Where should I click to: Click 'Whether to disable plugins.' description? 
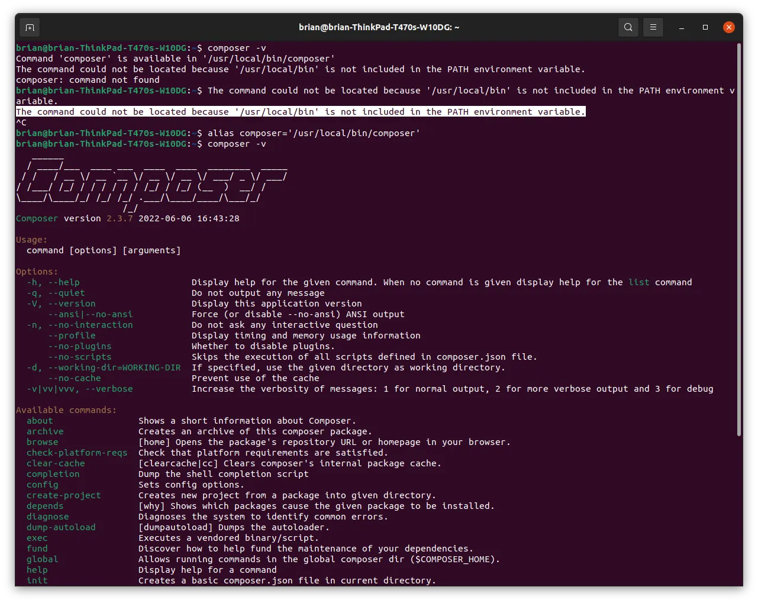coord(263,346)
